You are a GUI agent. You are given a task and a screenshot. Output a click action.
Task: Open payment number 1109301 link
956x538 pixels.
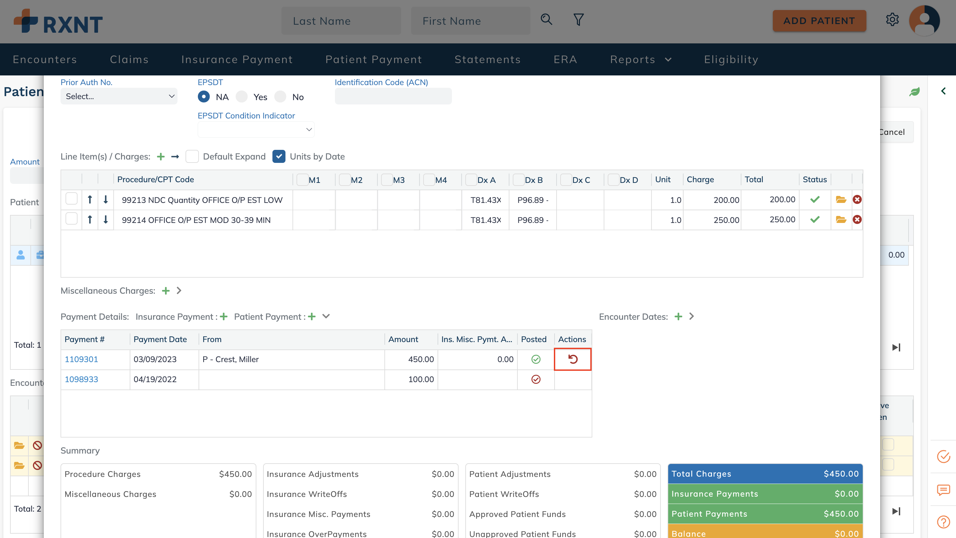pyautogui.click(x=81, y=359)
